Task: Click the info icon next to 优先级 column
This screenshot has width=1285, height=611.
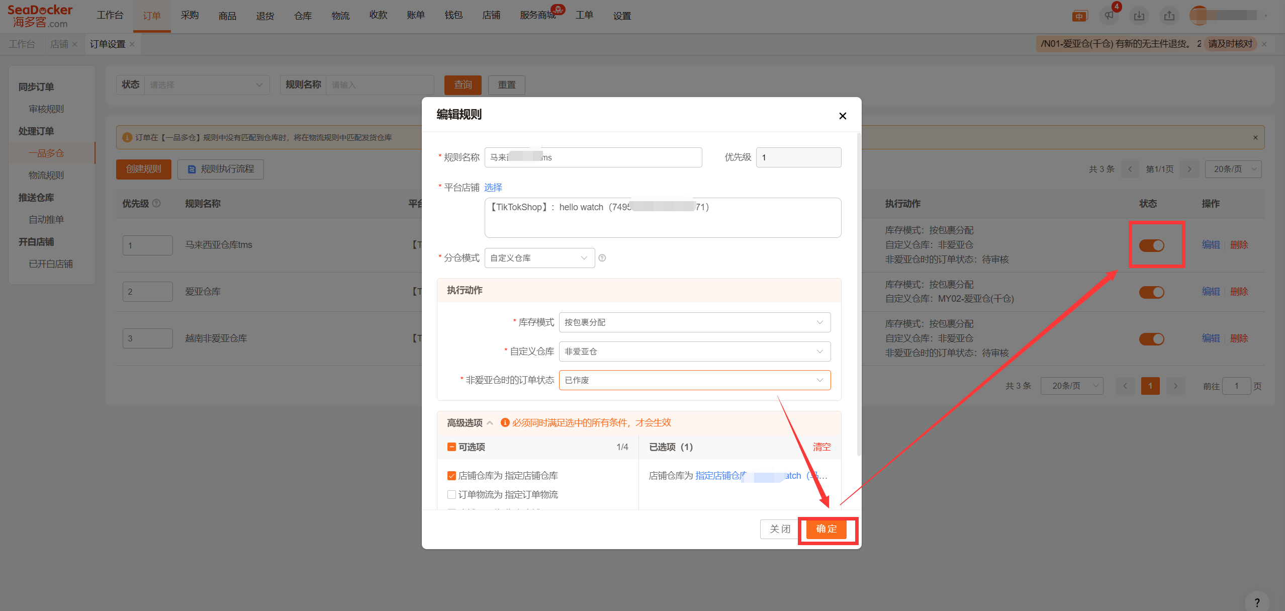Action: (x=156, y=203)
